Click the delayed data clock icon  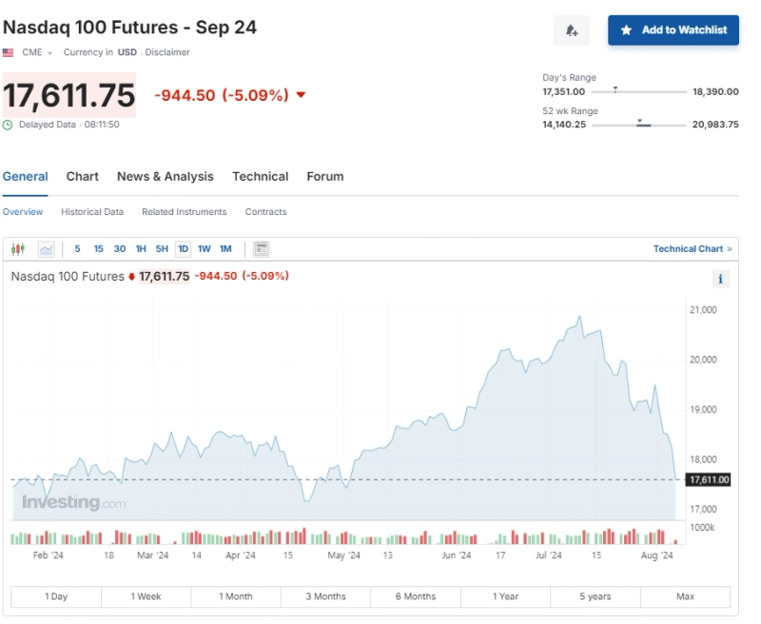[9, 125]
